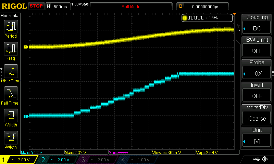Click the 1.00MSa/s sample rate text

[x=80, y=4]
